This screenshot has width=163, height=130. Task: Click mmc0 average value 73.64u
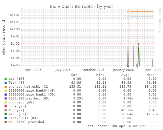click(x=127, y=114)
